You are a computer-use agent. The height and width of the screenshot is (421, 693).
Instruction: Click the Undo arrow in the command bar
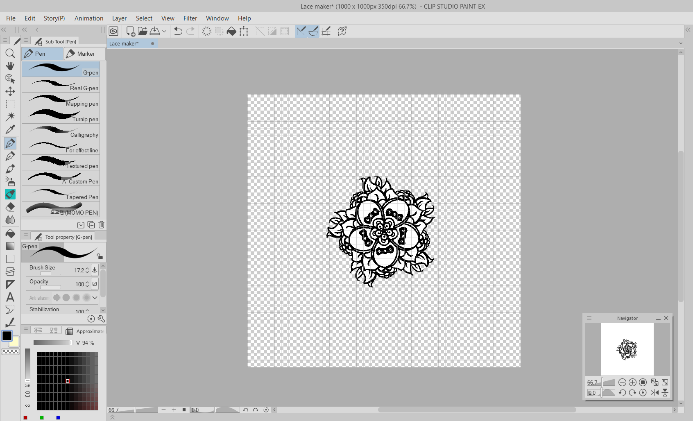[x=178, y=31]
